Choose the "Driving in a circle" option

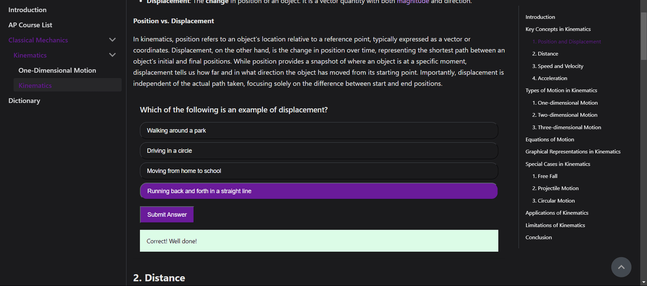point(318,151)
